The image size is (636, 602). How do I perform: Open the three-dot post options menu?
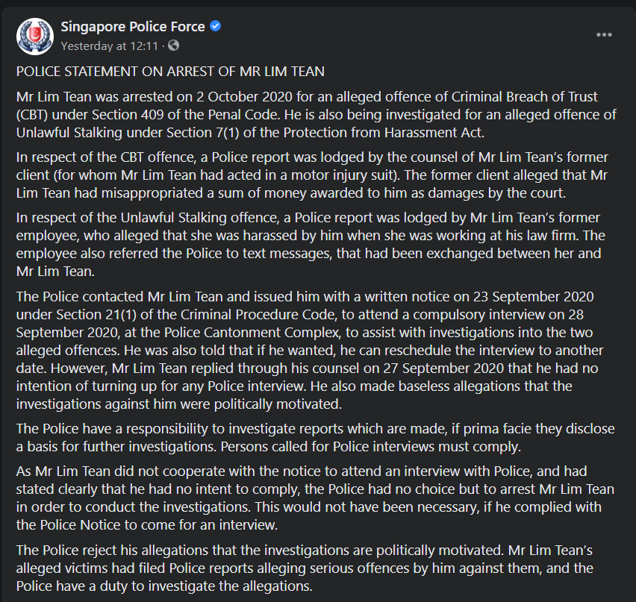[604, 35]
